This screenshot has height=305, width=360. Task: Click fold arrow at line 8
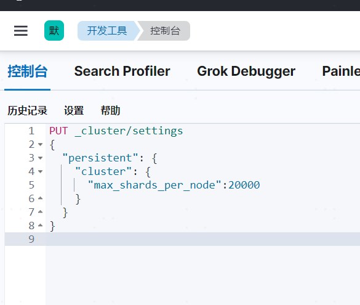click(x=41, y=226)
